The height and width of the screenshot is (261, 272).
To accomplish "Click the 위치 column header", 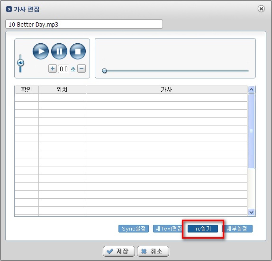I will pos(62,89).
